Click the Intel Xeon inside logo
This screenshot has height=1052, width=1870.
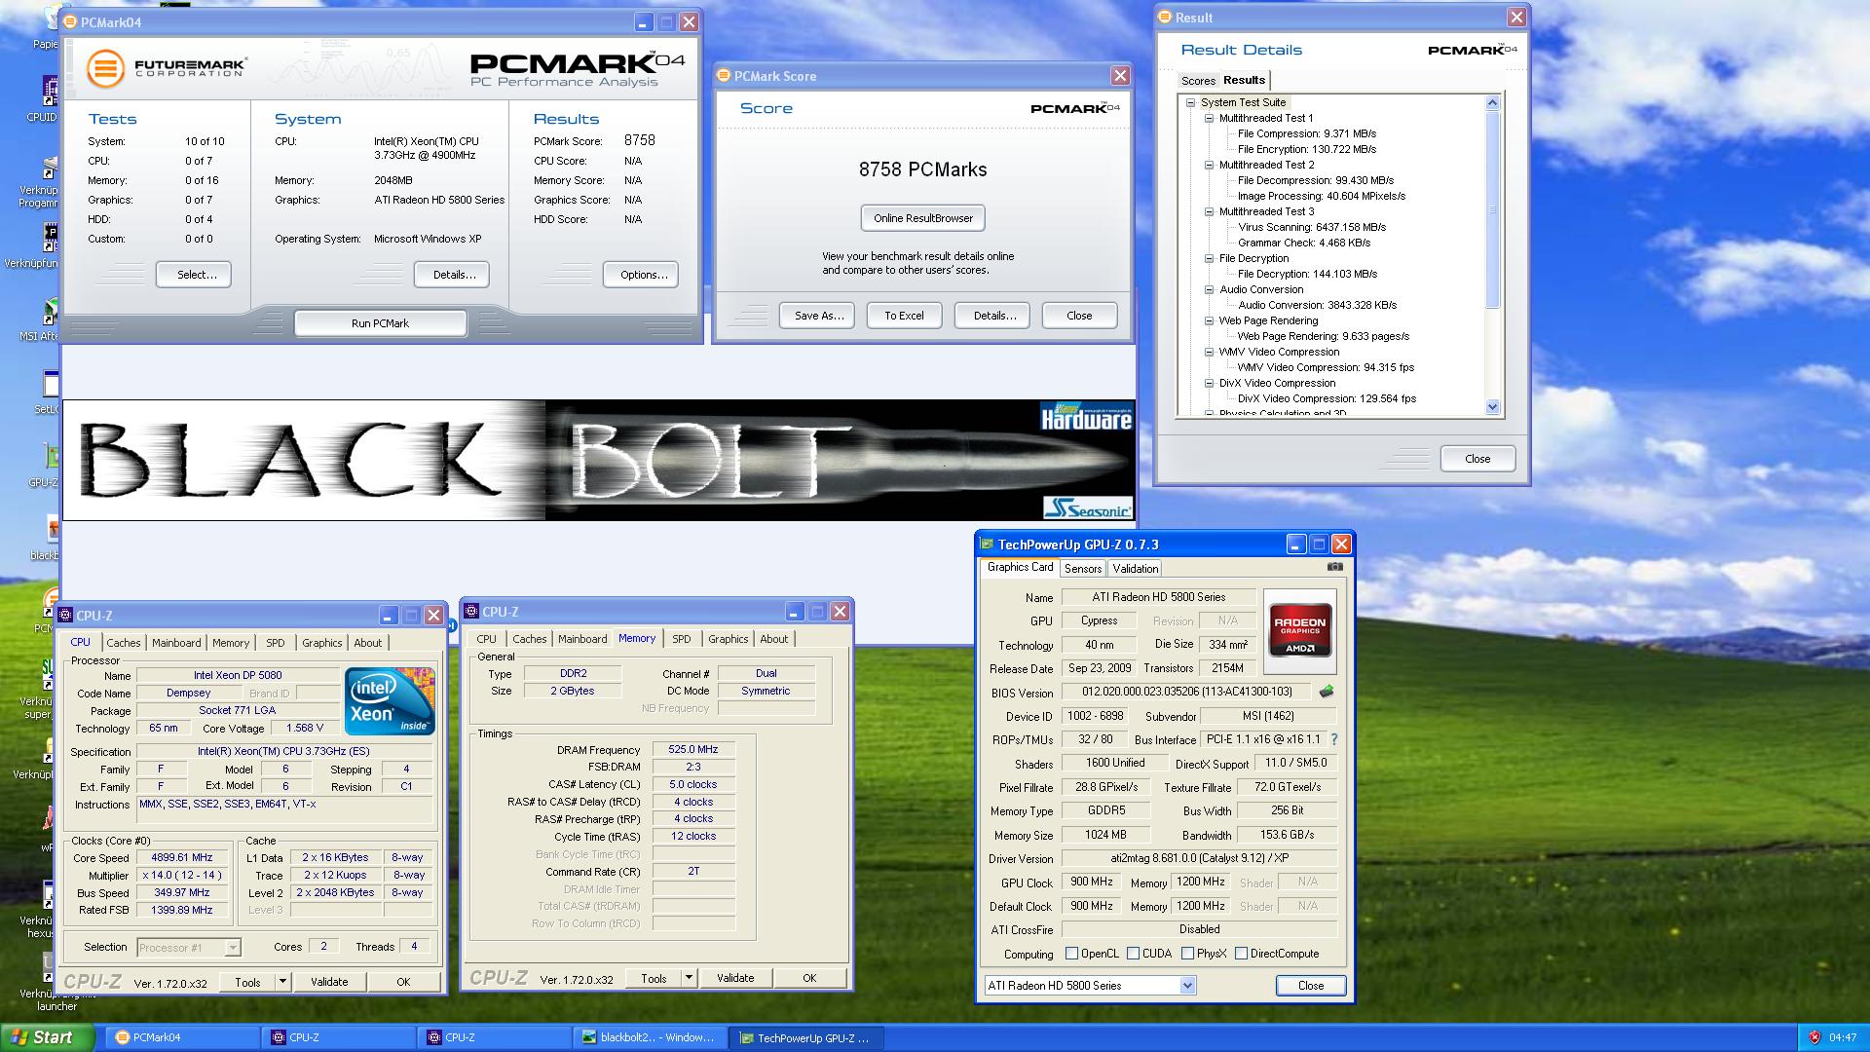tap(390, 700)
